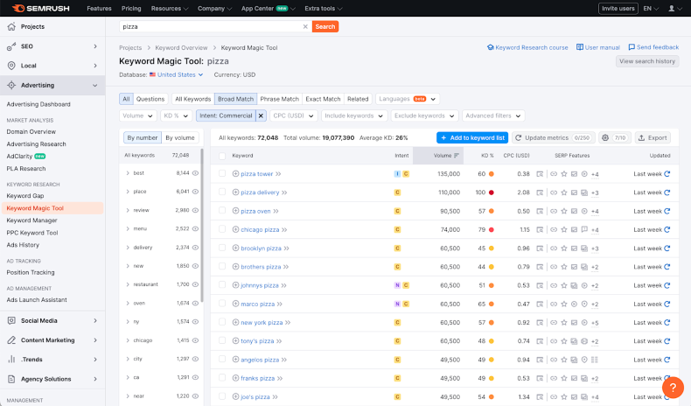Refresh metrics for chicago pizza row
The image size is (691, 406).
pyautogui.click(x=667, y=229)
